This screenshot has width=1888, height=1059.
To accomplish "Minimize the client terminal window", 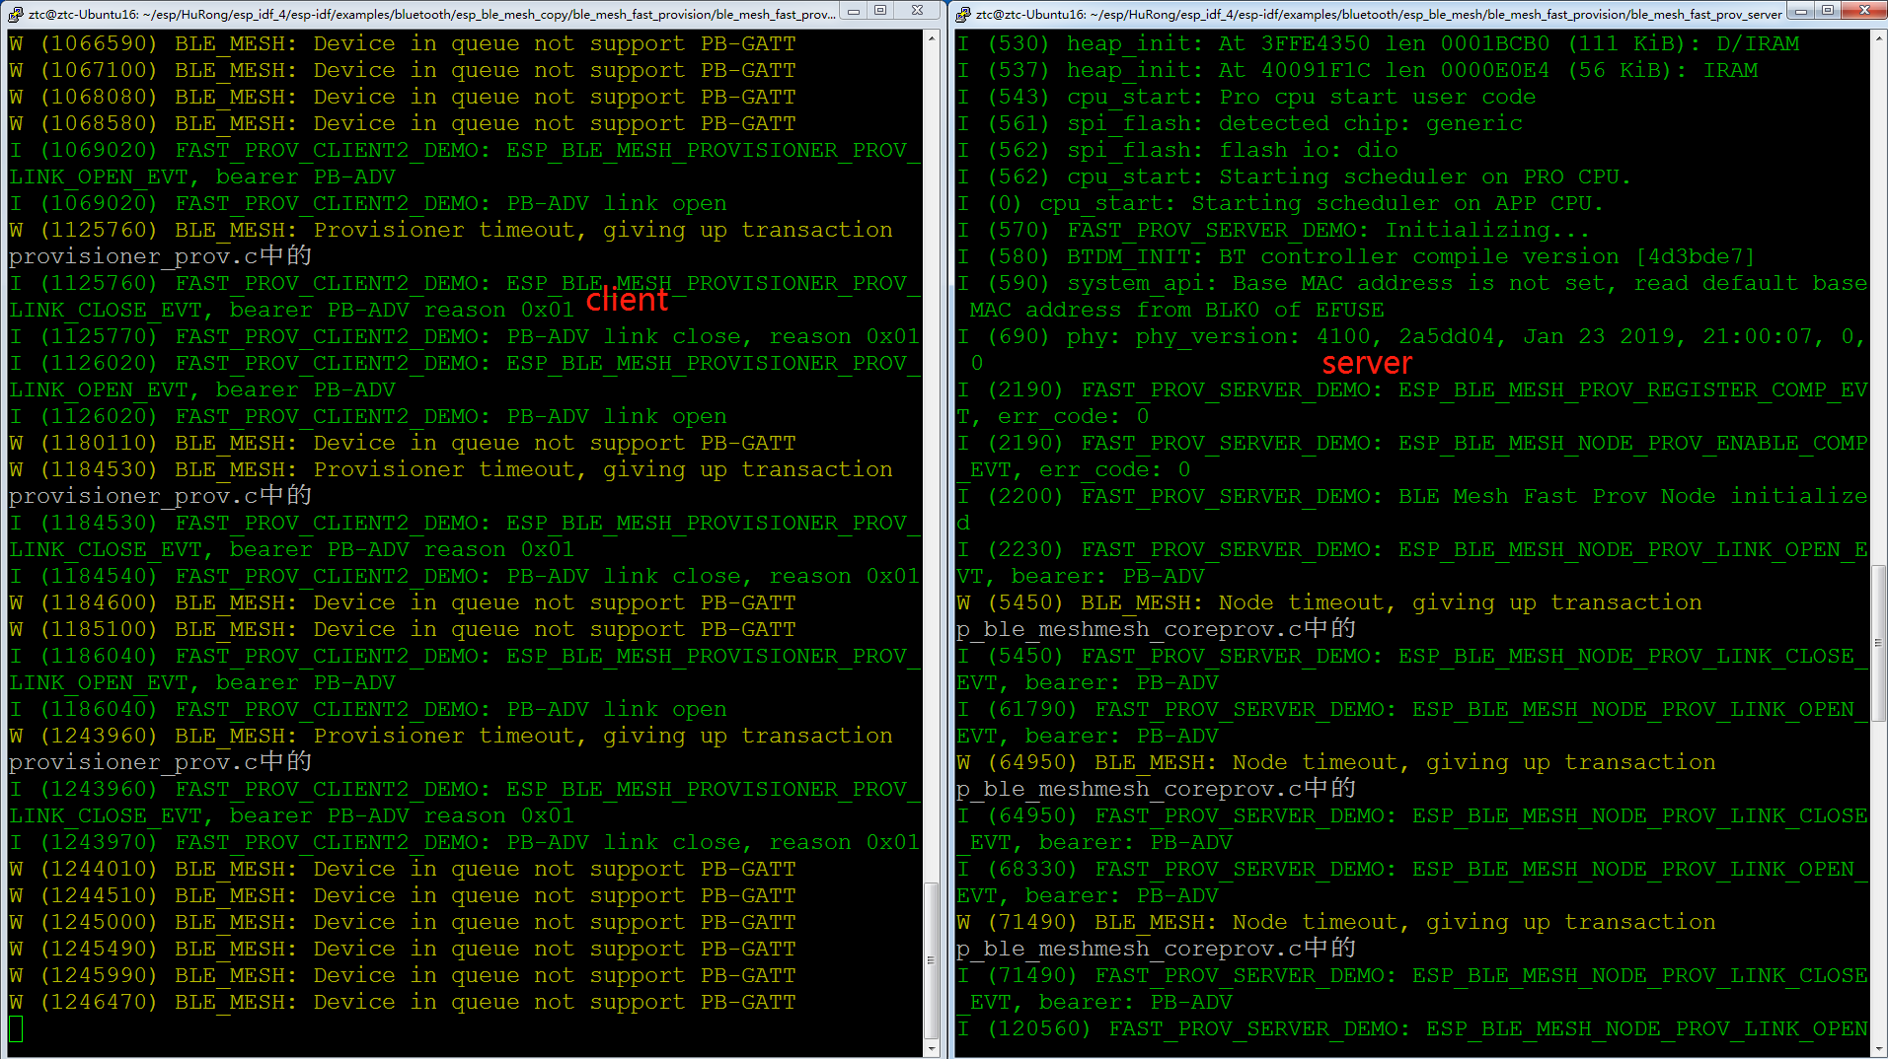I will pos(854,11).
